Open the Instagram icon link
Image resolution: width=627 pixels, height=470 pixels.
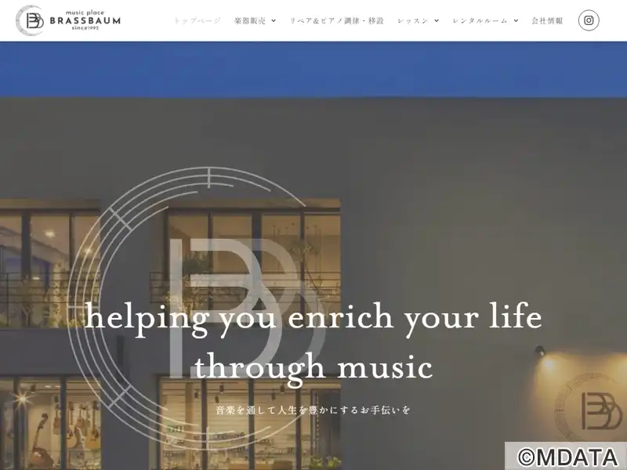click(x=589, y=20)
